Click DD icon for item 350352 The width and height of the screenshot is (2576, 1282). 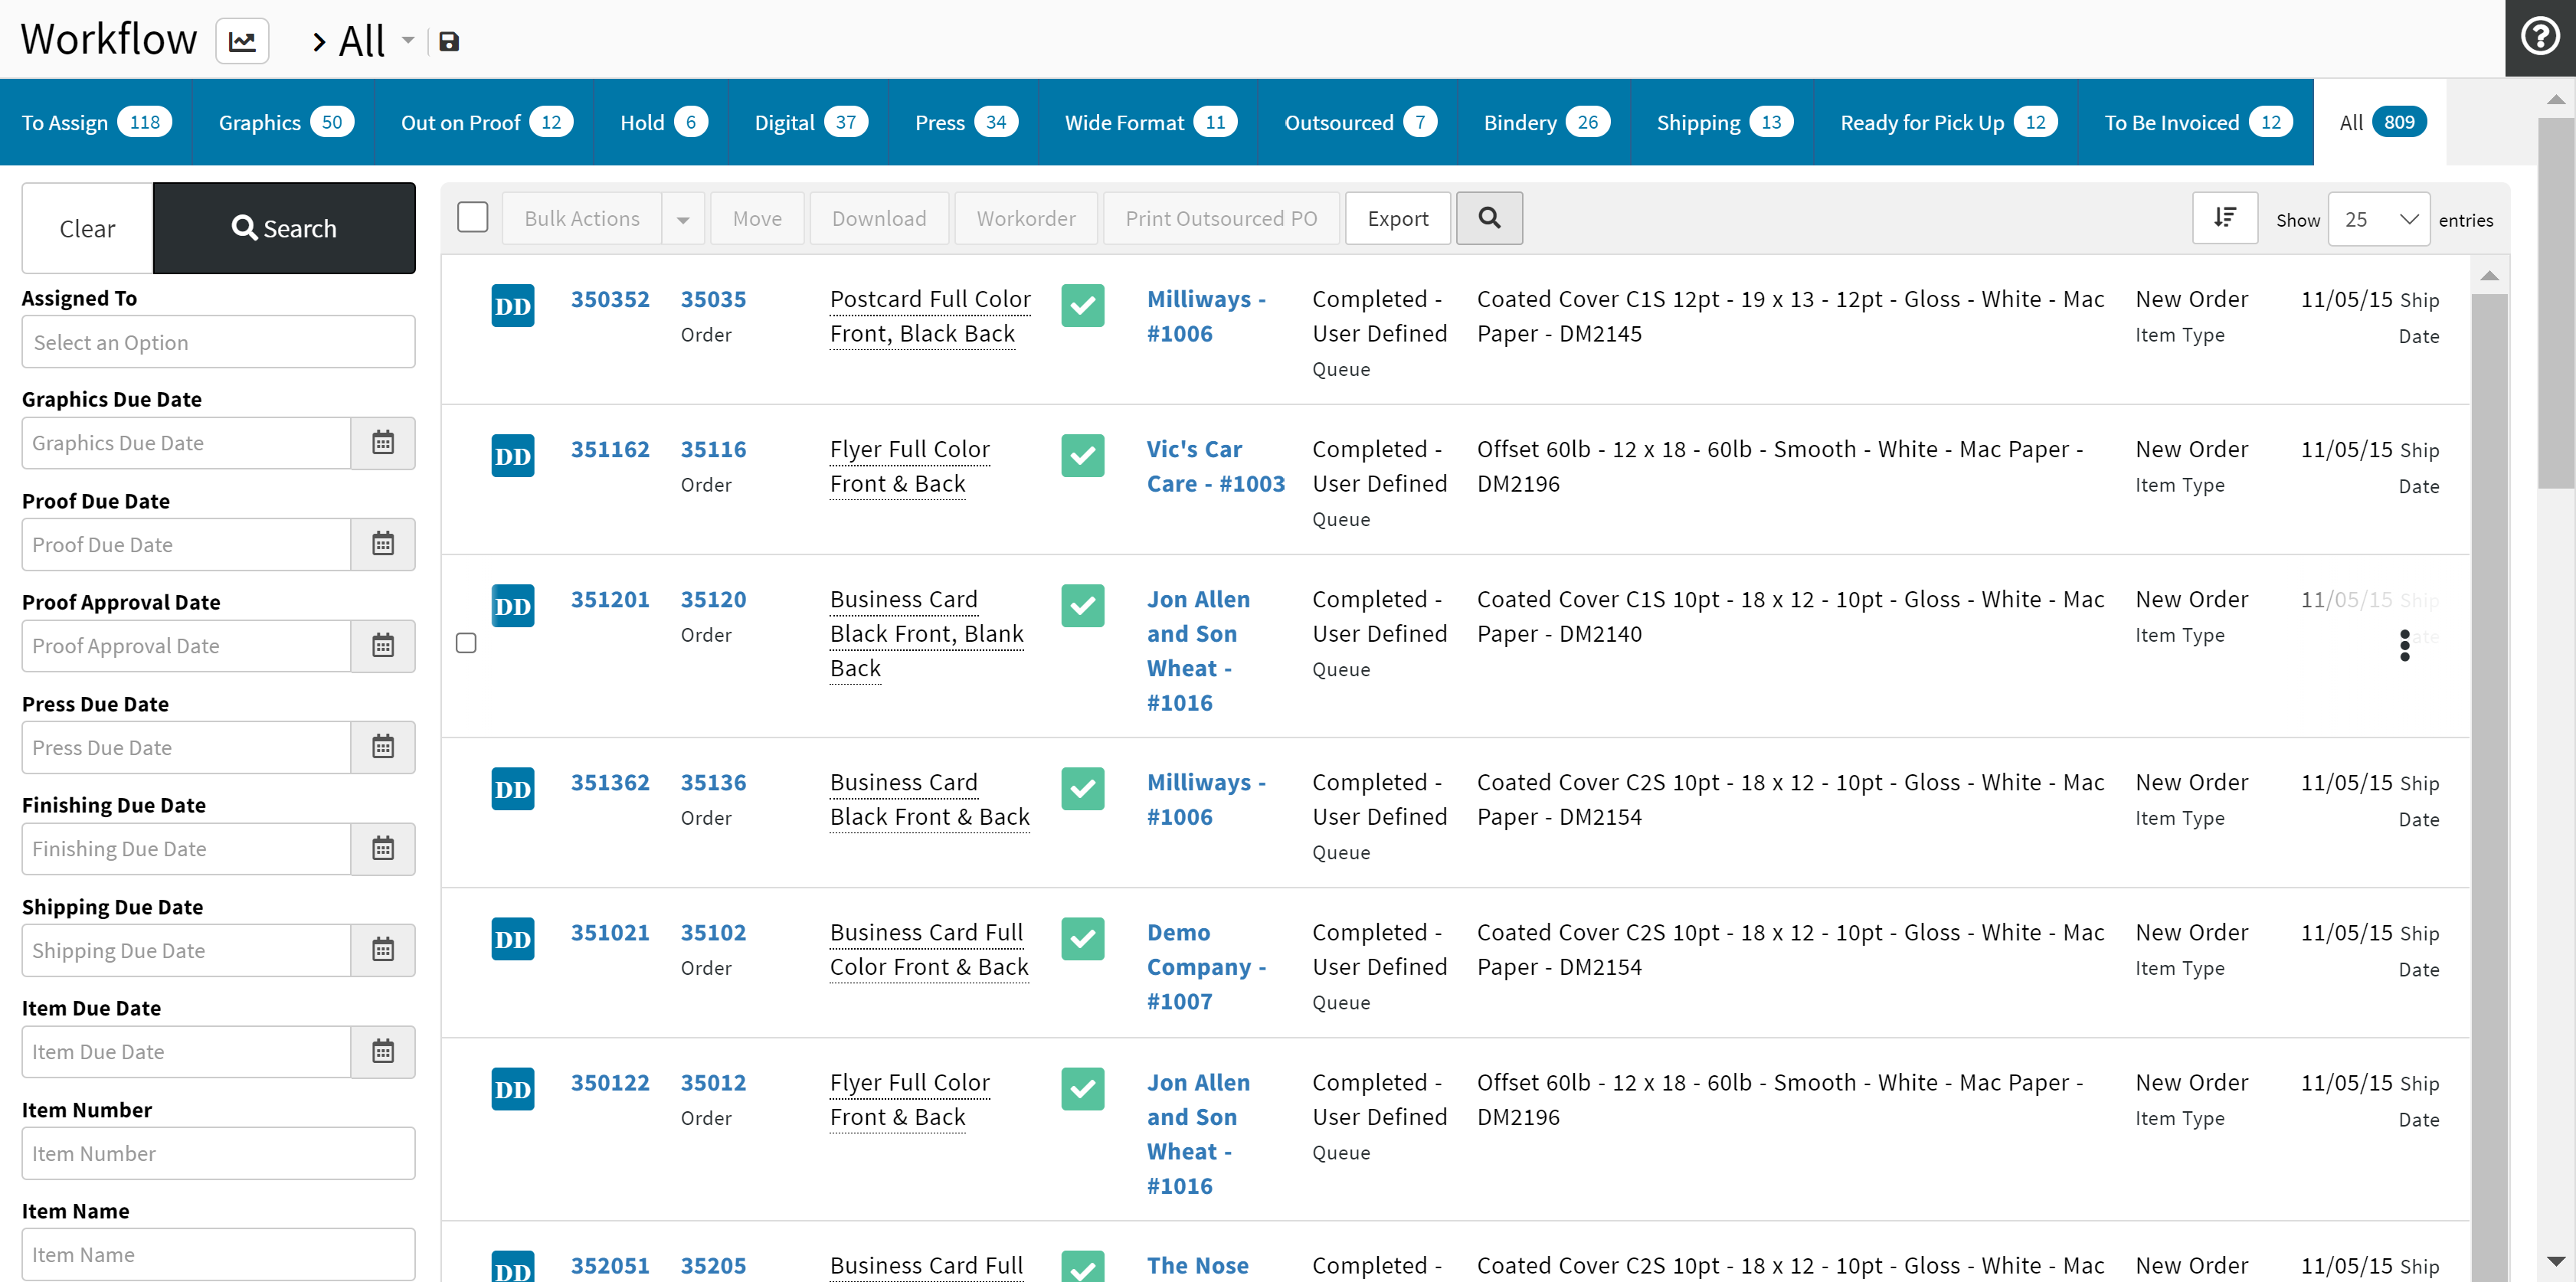click(512, 306)
